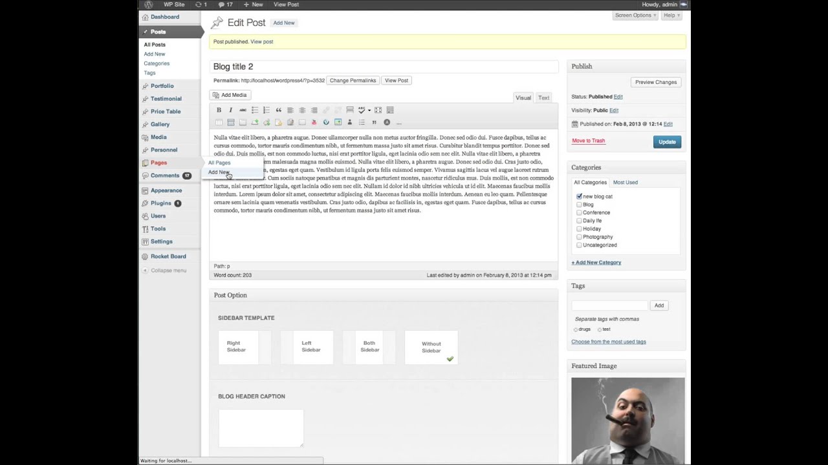Open the Portfolio sidebar menu
The height and width of the screenshot is (465, 828).
click(162, 86)
